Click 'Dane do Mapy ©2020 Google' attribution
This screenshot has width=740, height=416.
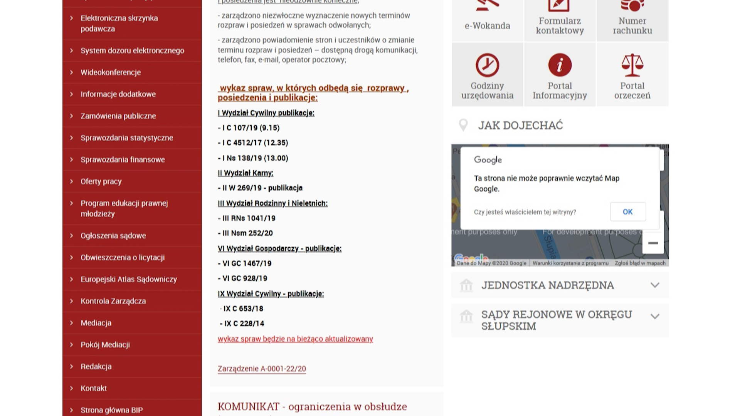(x=491, y=263)
